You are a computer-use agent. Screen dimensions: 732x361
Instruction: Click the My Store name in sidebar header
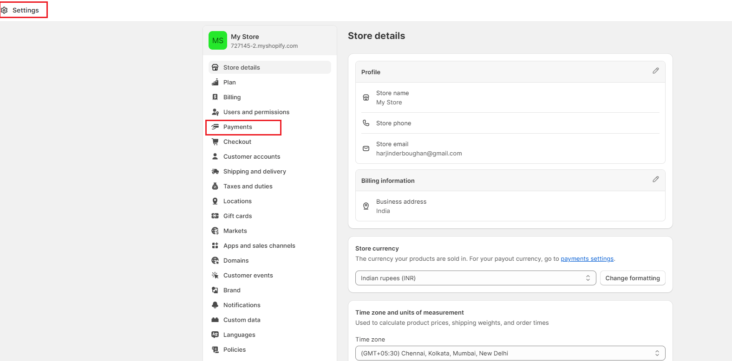[x=245, y=37]
